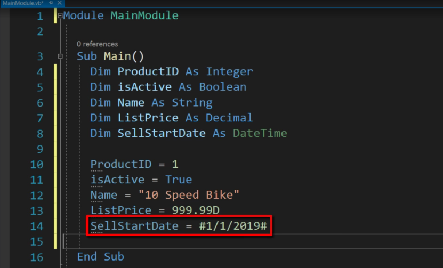The height and width of the screenshot is (268, 443).
Task: Click SellStartDate in the line 14 assignment
Action: pyautogui.click(x=134, y=226)
